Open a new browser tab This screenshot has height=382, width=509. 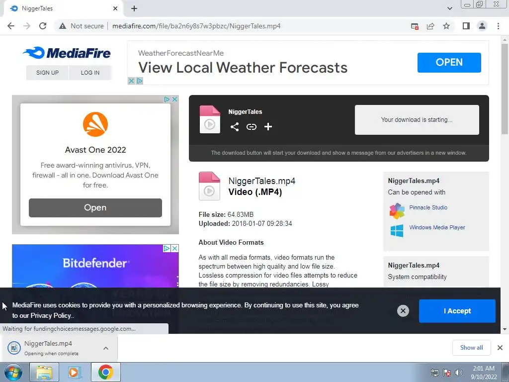click(x=134, y=8)
